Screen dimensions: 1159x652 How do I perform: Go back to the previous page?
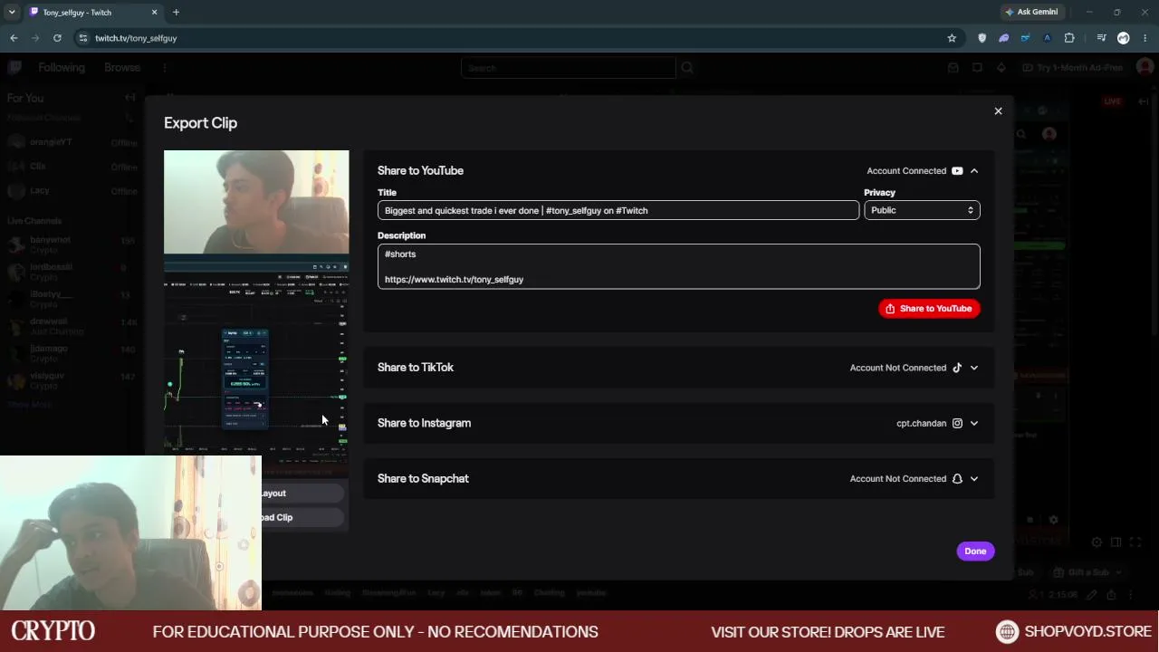(x=14, y=38)
